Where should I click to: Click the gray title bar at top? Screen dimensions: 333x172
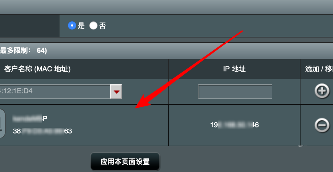pyautogui.click(x=166, y=7)
